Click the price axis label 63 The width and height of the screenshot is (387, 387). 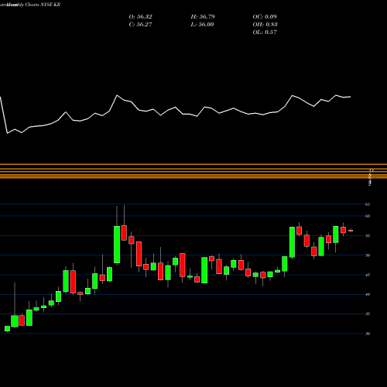click(x=368, y=204)
